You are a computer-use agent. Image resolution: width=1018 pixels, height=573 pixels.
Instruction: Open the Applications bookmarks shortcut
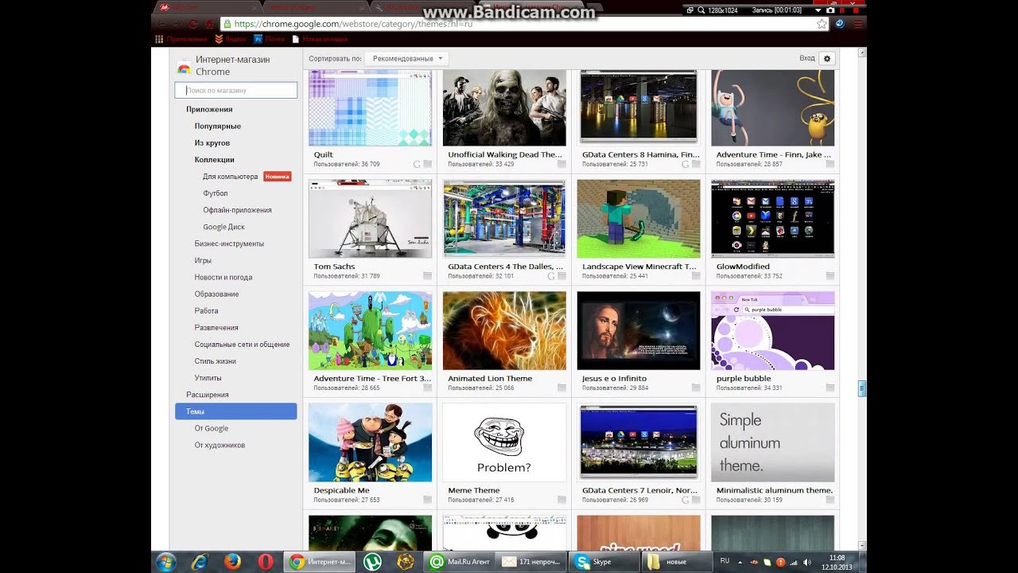[x=181, y=38]
